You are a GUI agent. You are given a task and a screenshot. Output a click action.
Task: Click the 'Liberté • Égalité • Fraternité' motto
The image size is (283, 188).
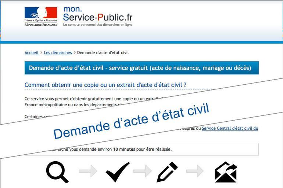[41, 21]
